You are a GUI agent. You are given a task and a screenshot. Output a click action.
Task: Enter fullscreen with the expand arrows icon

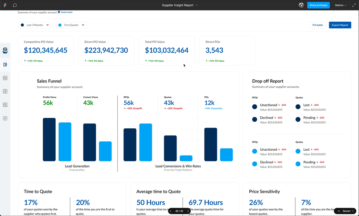(354, 5)
